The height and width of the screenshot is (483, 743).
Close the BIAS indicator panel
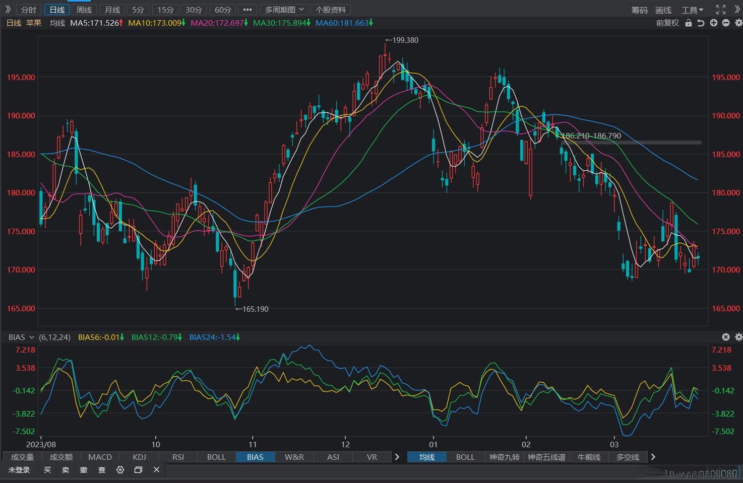(x=726, y=337)
